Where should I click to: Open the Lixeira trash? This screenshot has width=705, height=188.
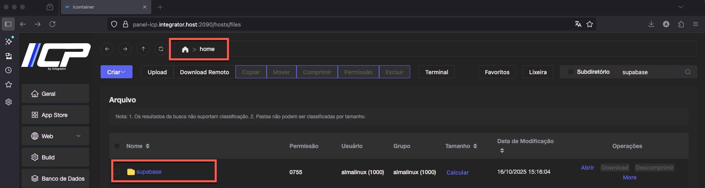pyautogui.click(x=538, y=72)
